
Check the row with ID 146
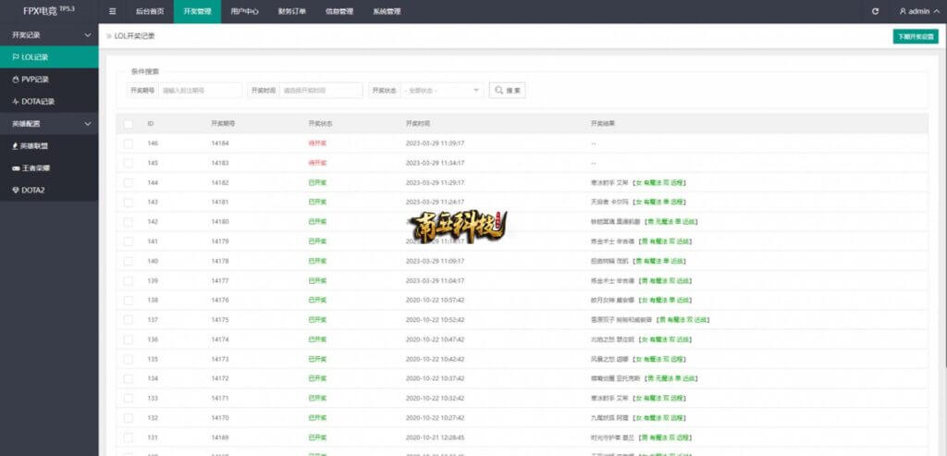(128, 143)
